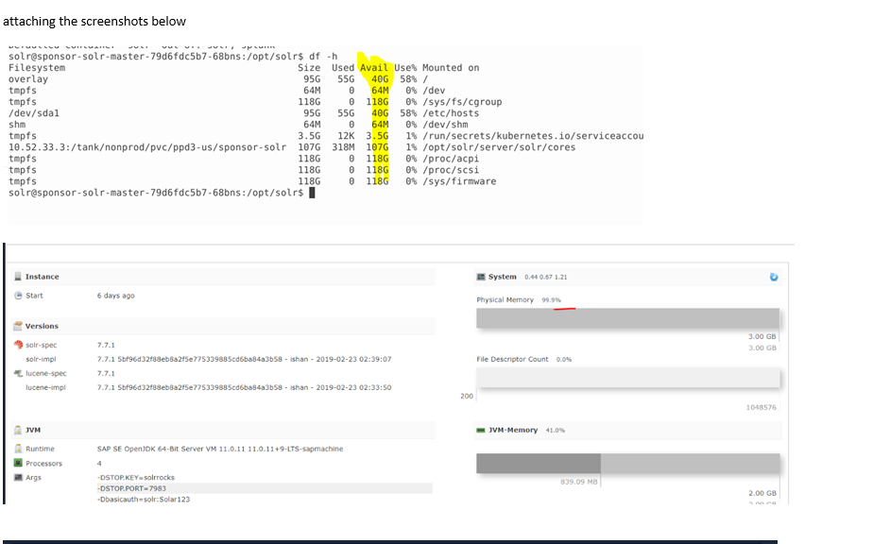890x544 pixels.
Task: Click the '10.52.33.3:/tank/nonprod/pvc/ppd3-us/sponsor-solr' entry
Action: point(147,147)
